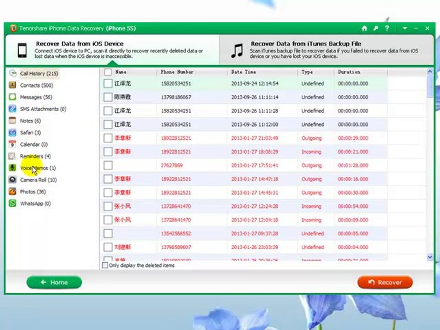Image resolution: width=440 pixels, height=330 pixels.
Task: Check the row dated 2013-01-27 21:03:49
Action: click(x=108, y=138)
